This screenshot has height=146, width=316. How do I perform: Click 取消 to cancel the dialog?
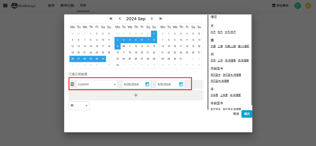pyautogui.click(x=236, y=114)
